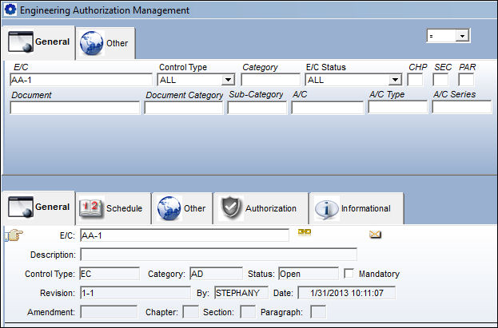The width and height of the screenshot is (498, 328).
Task: Expand the E/C Status dropdown
Action: tap(395, 80)
